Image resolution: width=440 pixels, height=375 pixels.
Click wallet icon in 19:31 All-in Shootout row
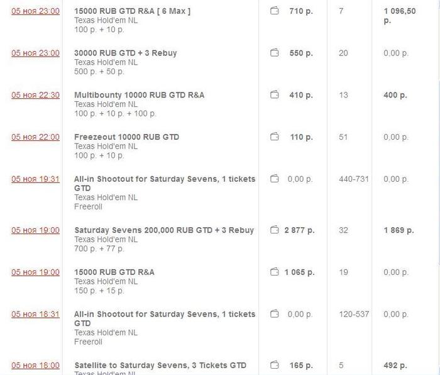tap(274, 179)
